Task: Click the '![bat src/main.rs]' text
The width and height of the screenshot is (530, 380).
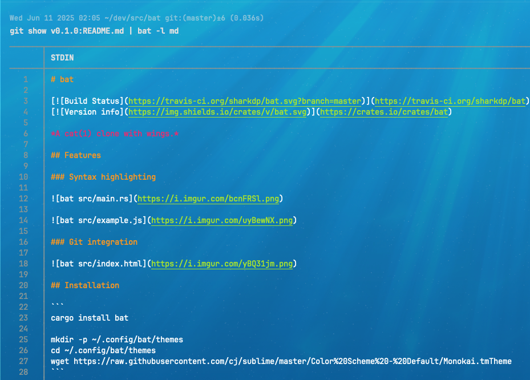Action: click(92, 199)
